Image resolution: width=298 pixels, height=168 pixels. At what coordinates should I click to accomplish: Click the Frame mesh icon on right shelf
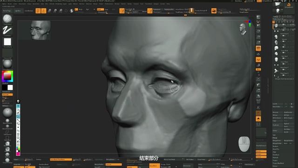coord(258,79)
